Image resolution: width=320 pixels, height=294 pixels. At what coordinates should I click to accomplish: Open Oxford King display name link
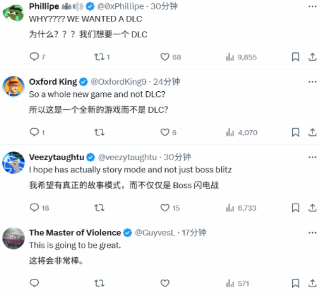(53, 82)
